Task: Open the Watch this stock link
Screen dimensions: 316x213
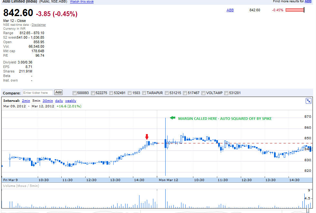Action: click(82, 2)
